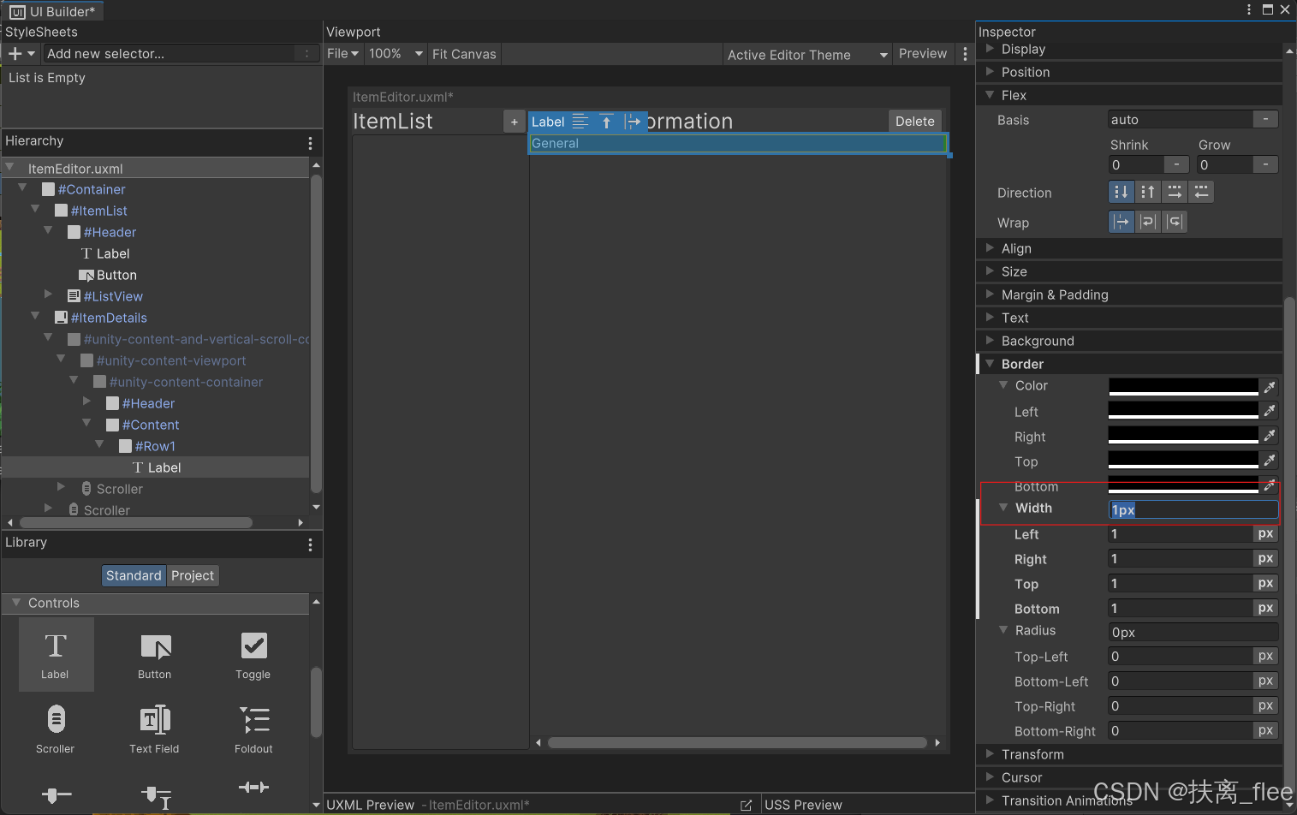The height and width of the screenshot is (815, 1297).
Task: Select the Button control in the Library
Action: 154,653
